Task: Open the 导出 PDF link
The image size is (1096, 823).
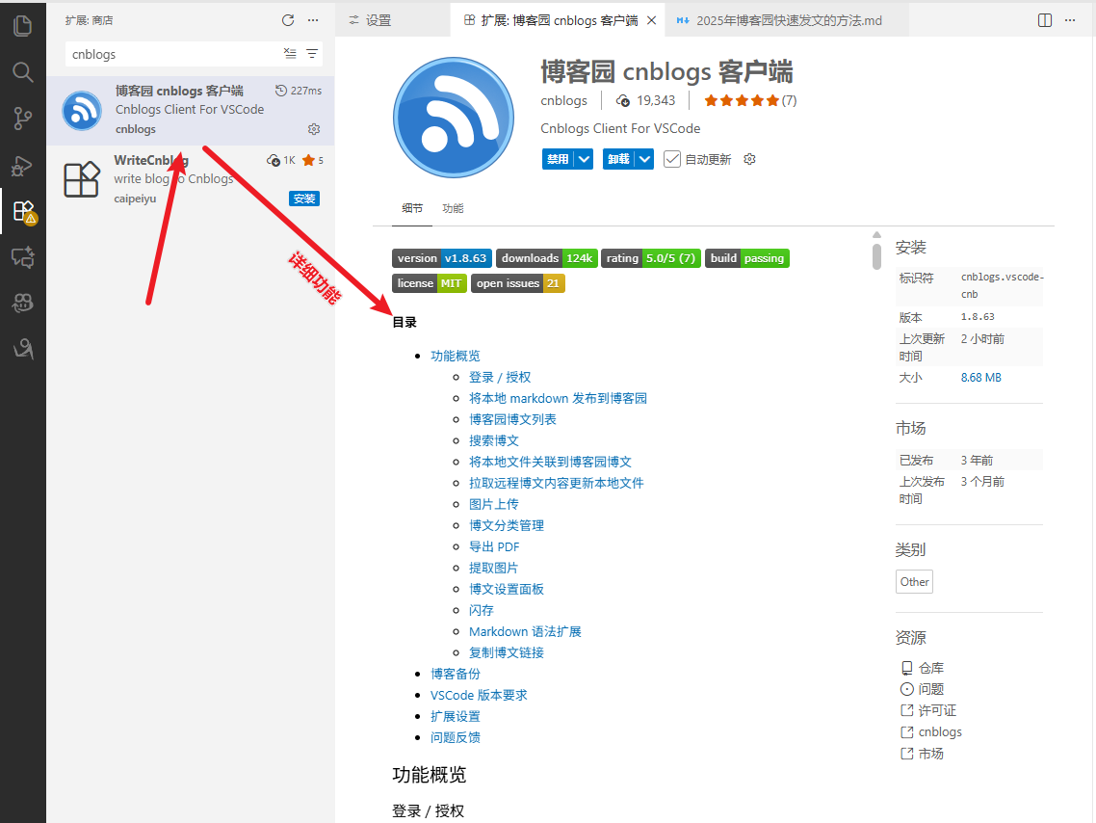Action: (x=494, y=546)
